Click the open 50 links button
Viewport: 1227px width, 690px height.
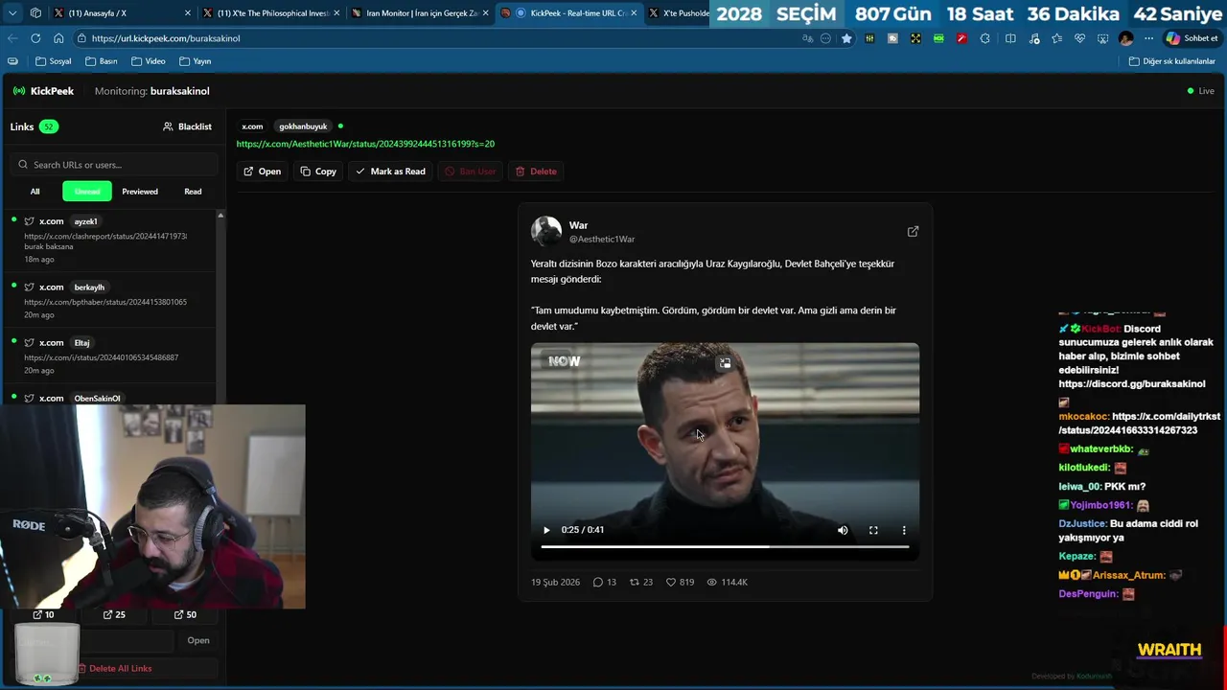tap(185, 614)
